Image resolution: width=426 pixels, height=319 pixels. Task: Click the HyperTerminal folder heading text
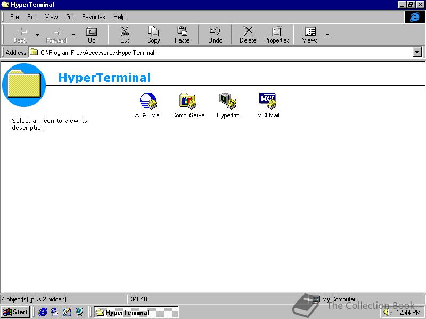point(104,78)
